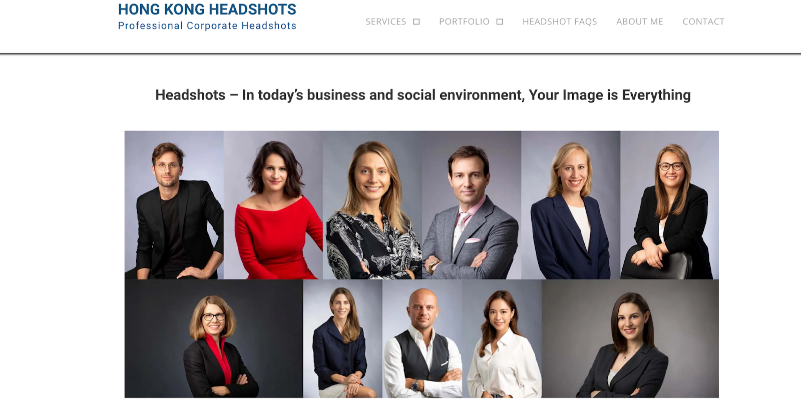The height and width of the screenshot is (410, 801).
Task: Click the Hong Kong Headshots site title
Action: [207, 9]
